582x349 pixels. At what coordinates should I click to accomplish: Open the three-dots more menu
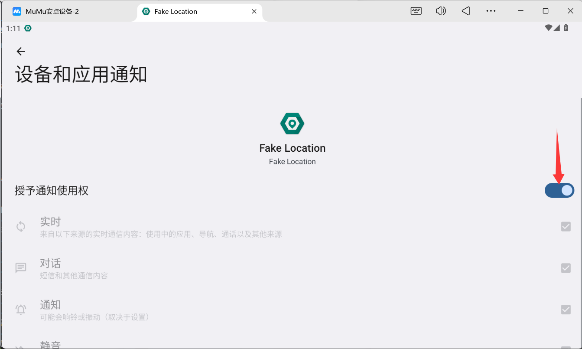click(x=491, y=11)
